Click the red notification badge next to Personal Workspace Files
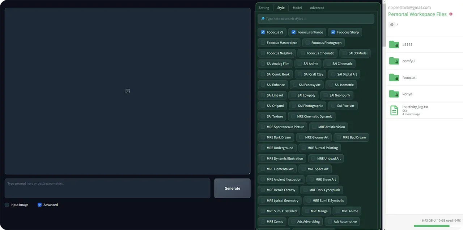Image resolution: width=463 pixels, height=230 pixels. click(451, 13)
